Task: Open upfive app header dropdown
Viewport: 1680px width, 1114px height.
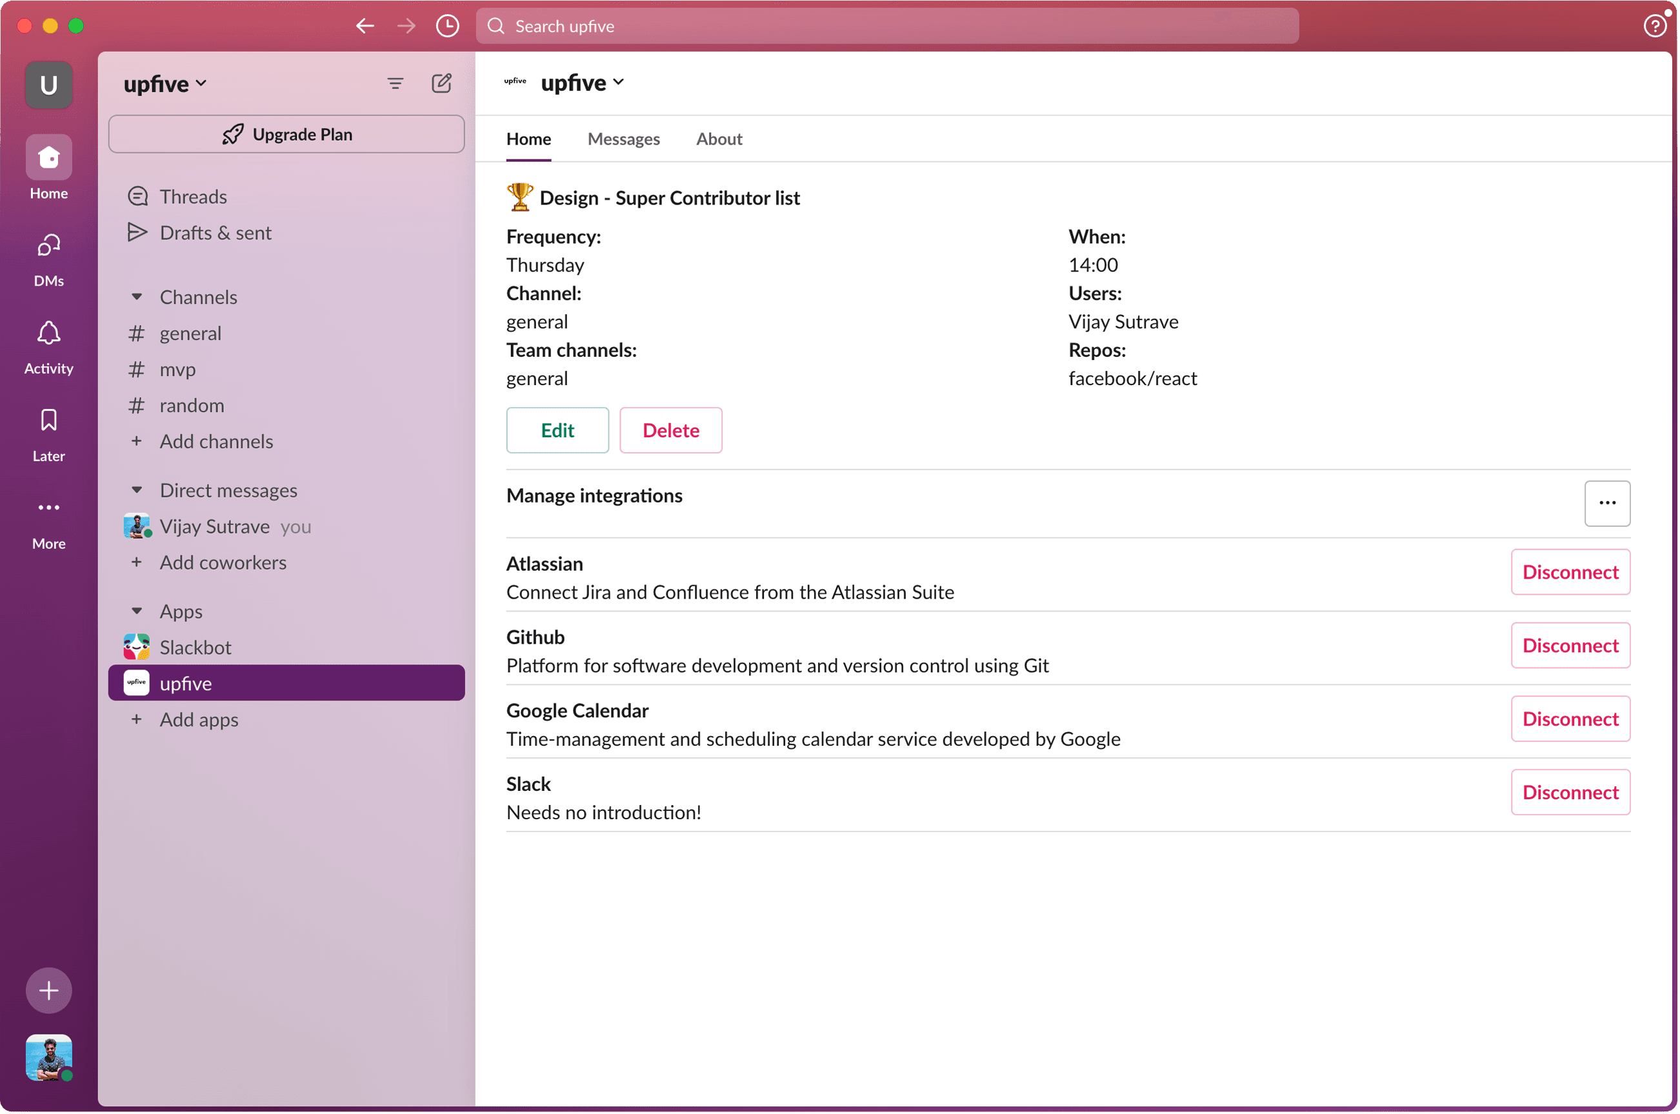Action: [583, 83]
